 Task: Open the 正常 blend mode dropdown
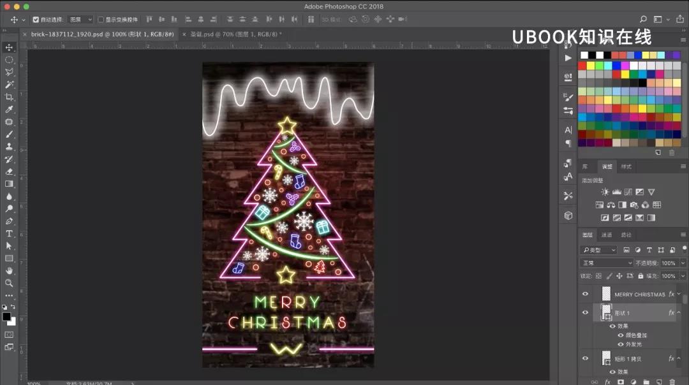[607, 263]
